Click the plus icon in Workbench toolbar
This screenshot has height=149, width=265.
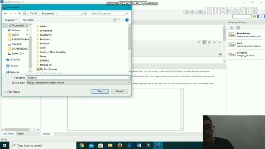tap(214, 42)
